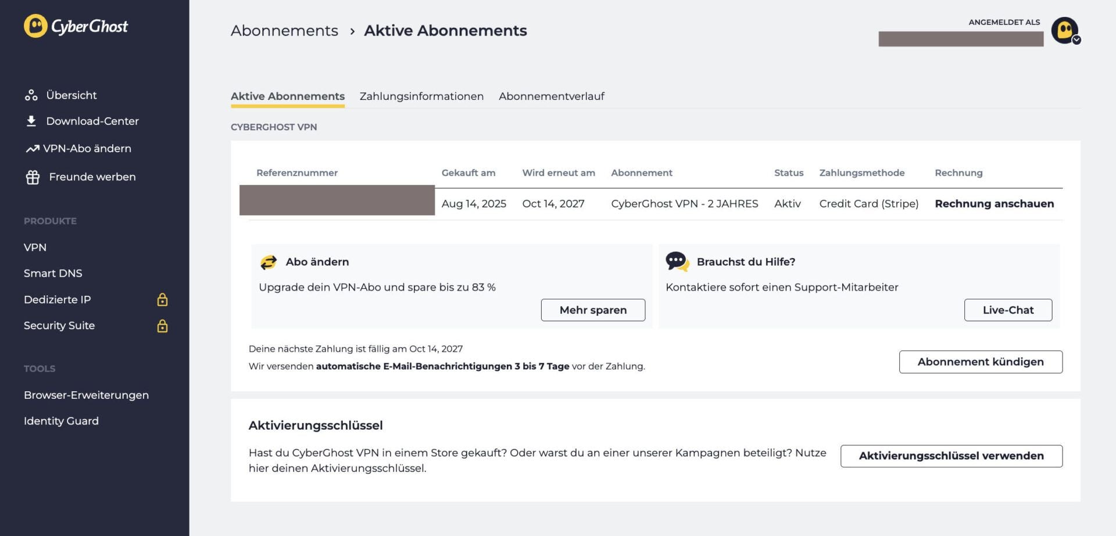The width and height of the screenshot is (1116, 536).
Task: Click the Zahlungsmethode column header
Action: pos(862,173)
